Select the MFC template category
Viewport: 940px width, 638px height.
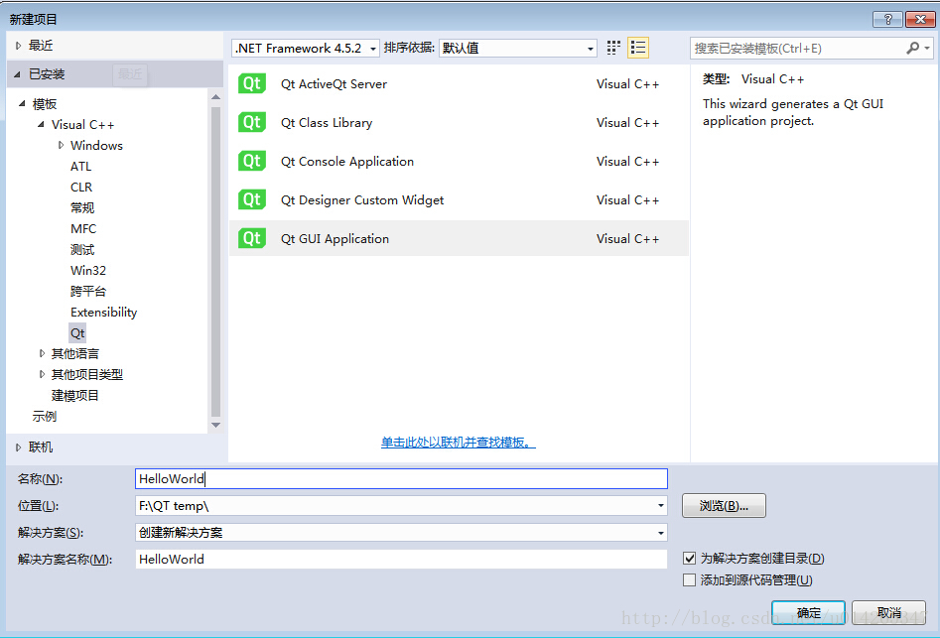(83, 229)
